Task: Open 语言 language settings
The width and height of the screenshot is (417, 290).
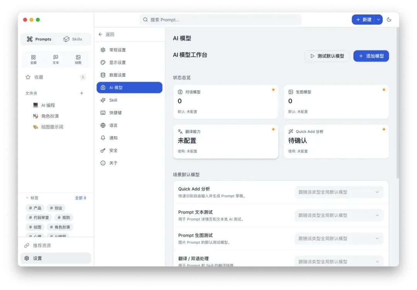Action: (129, 125)
